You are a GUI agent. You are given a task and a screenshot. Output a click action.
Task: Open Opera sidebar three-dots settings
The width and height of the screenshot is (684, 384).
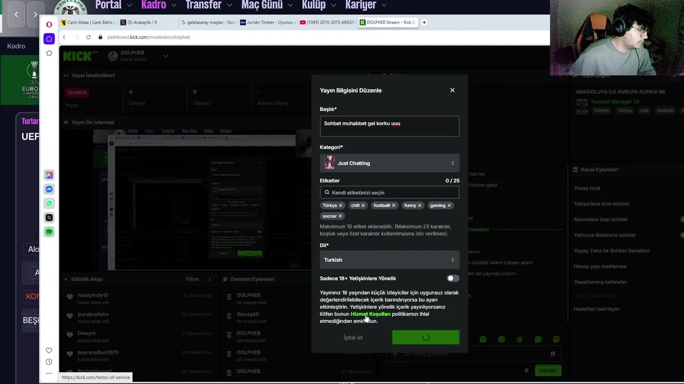(x=49, y=373)
